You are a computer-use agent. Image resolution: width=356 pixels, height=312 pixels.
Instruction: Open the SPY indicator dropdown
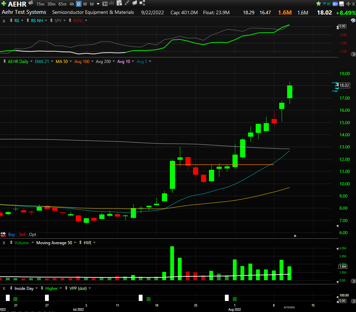tap(64, 20)
